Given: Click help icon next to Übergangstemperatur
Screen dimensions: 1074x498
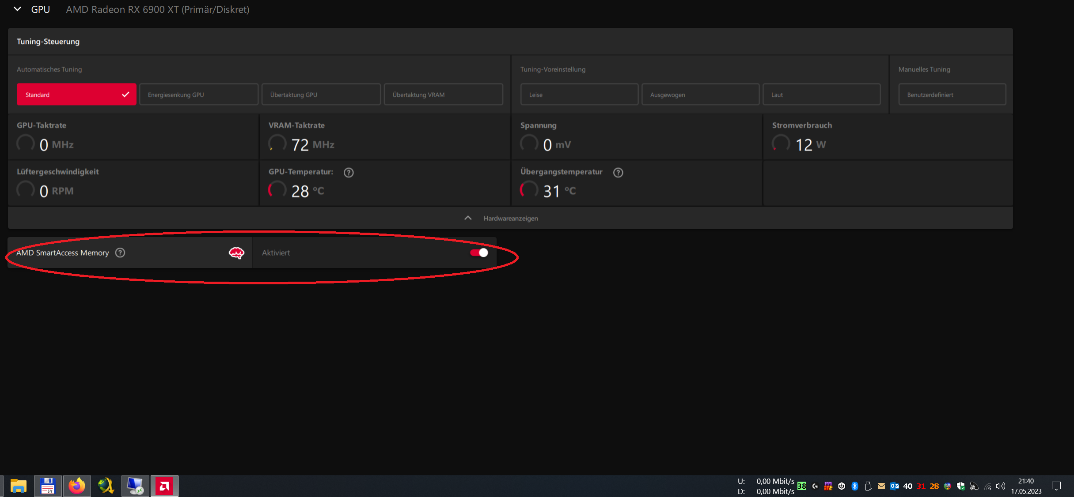Looking at the screenshot, I should [618, 173].
